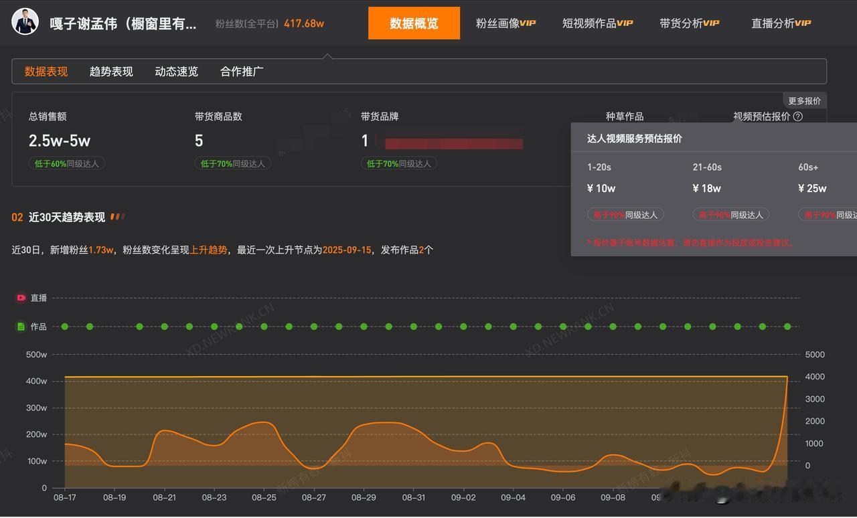This screenshot has width=857, height=518.
Task: Click the 新增粉丝 value 1.73w
Action: pyautogui.click(x=101, y=250)
